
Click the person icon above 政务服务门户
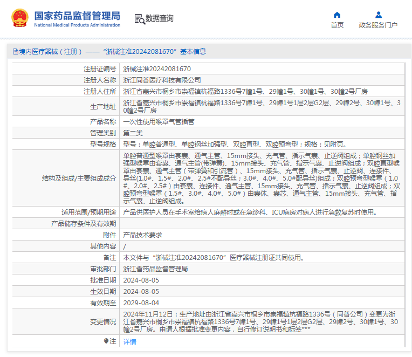coord(378,15)
